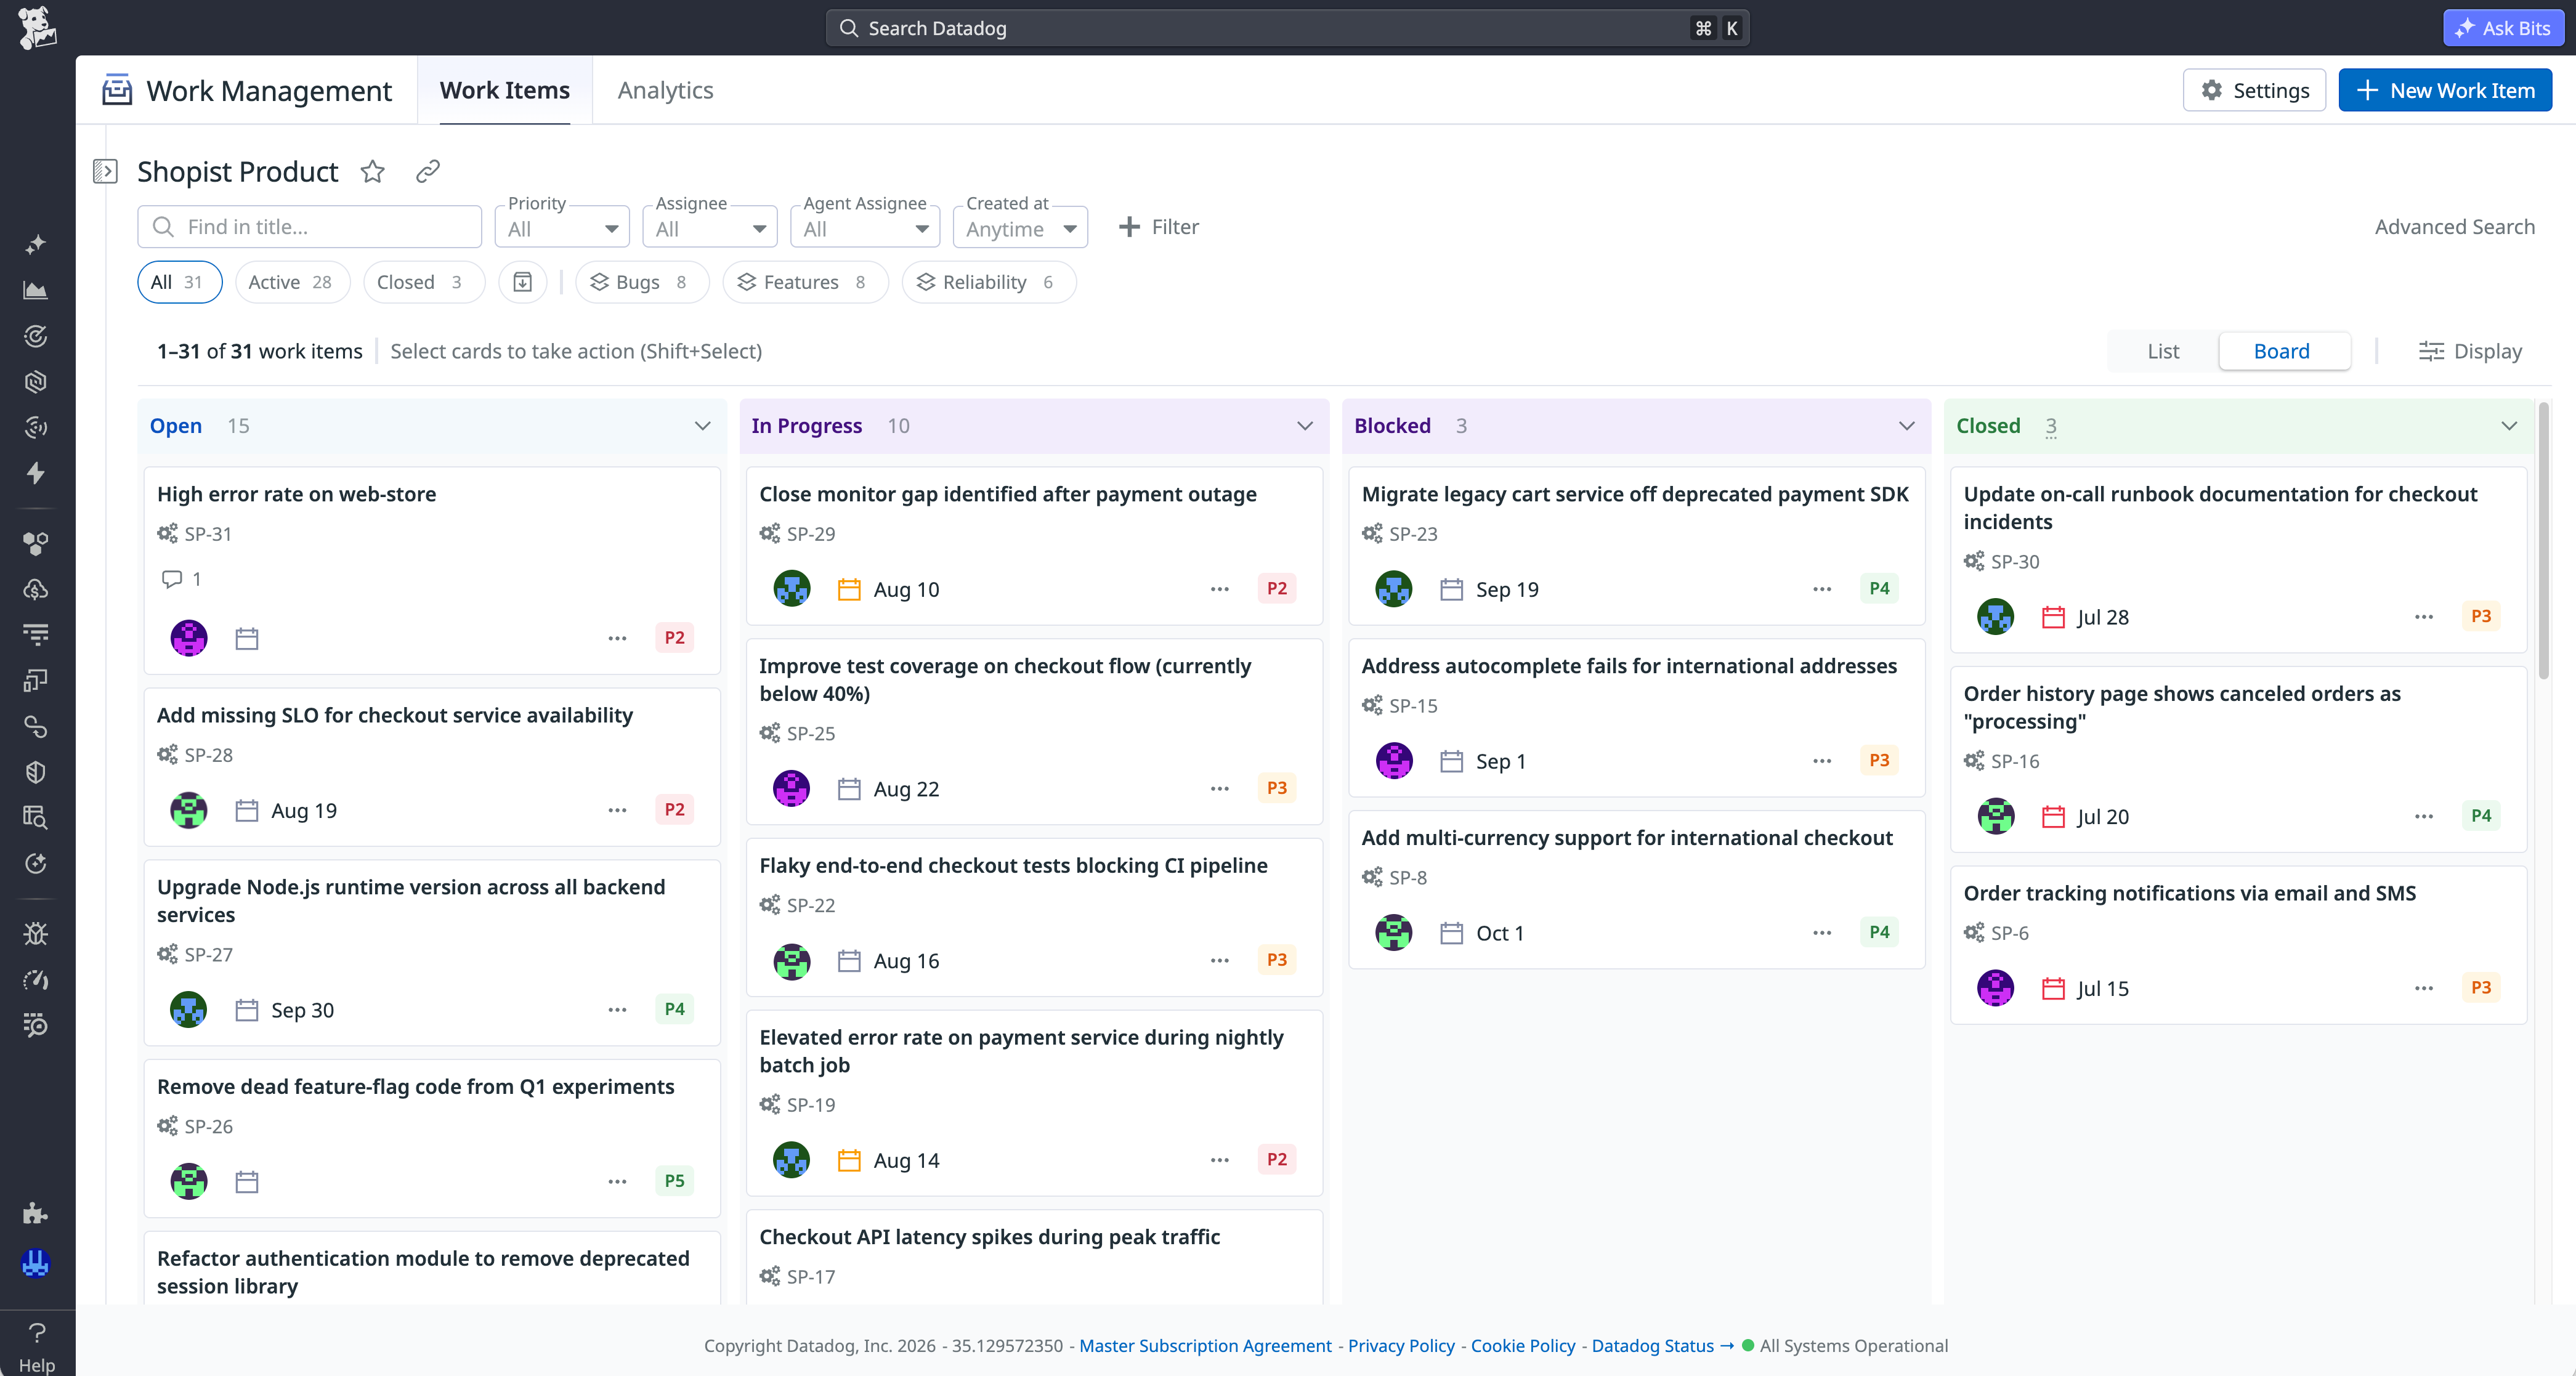The image size is (2576, 1376).
Task: Toggle the Features 8 filter pill
Action: tap(805, 282)
